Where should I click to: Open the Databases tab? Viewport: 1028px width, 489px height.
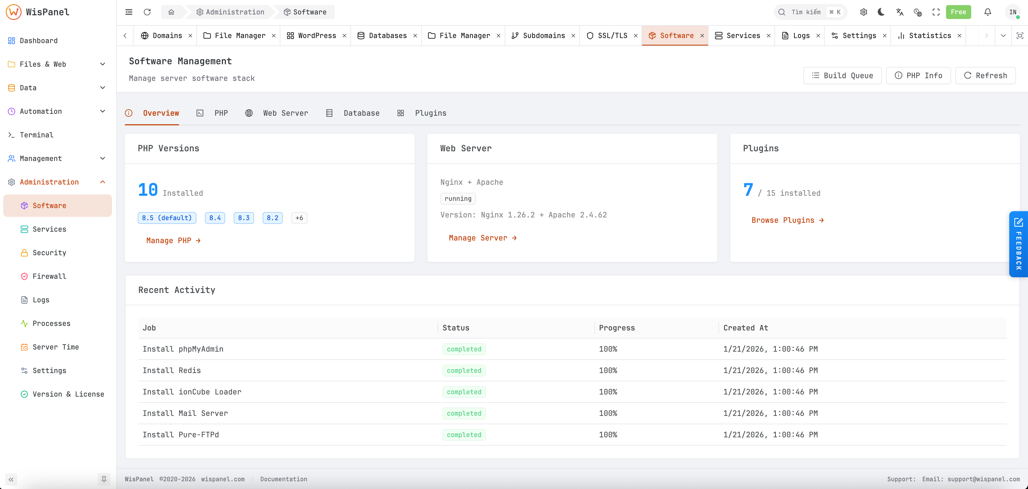387,36
